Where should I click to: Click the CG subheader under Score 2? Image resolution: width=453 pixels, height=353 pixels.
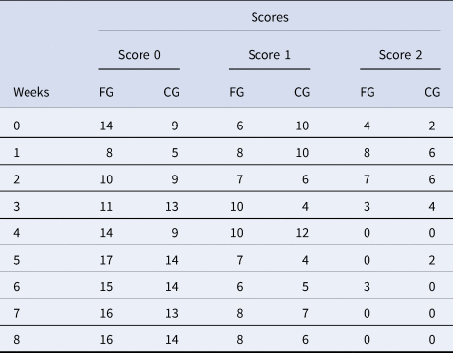pyautogui.click(x=432, y=92)
